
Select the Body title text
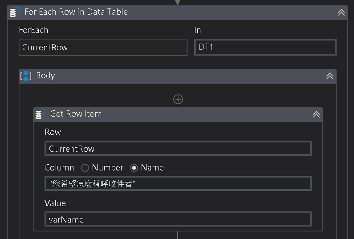[x=45, y=76]
